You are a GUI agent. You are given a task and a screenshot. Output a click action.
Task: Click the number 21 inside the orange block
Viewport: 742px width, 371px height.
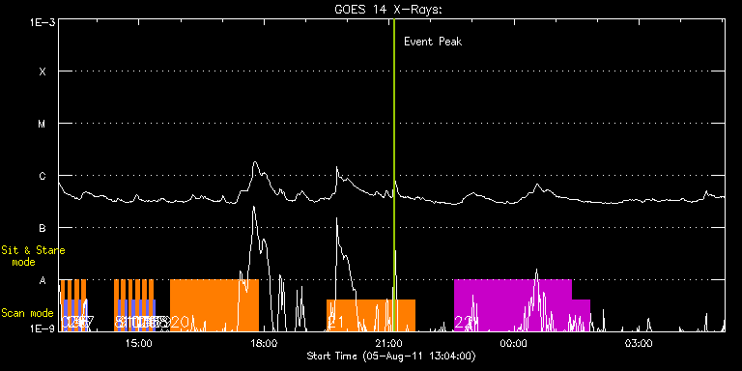pyautogui.click(x=335, y=323)
